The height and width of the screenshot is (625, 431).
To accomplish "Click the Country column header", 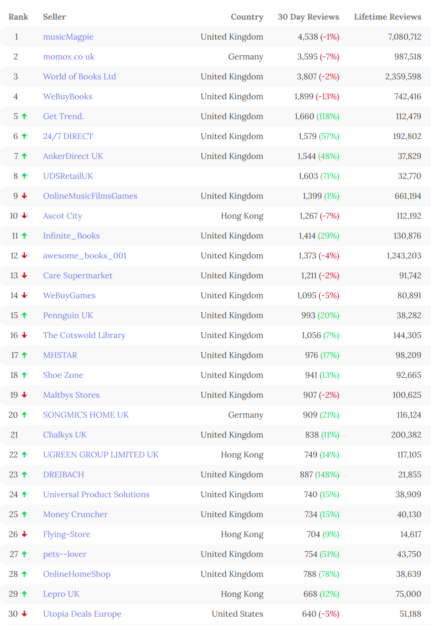I will (247, 17).
